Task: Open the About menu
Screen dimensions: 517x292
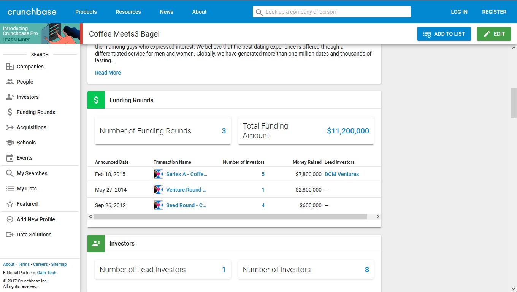Action: [199, 12]
